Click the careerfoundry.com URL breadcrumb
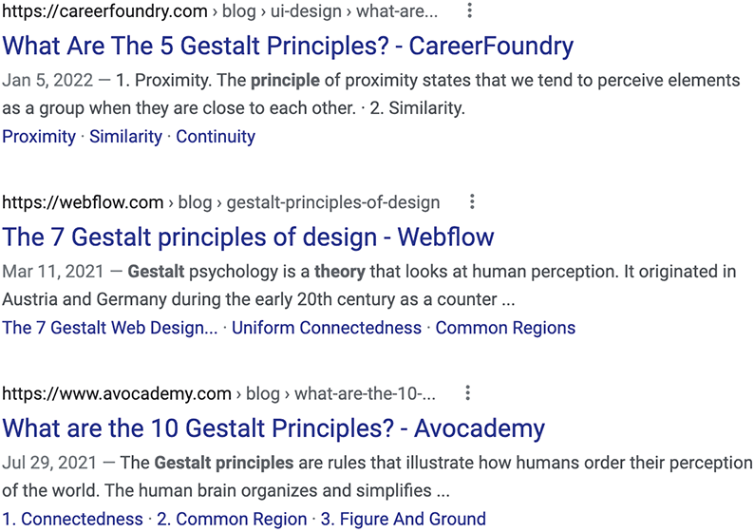The width and height of the screenshot is (754, 532). 219,10
